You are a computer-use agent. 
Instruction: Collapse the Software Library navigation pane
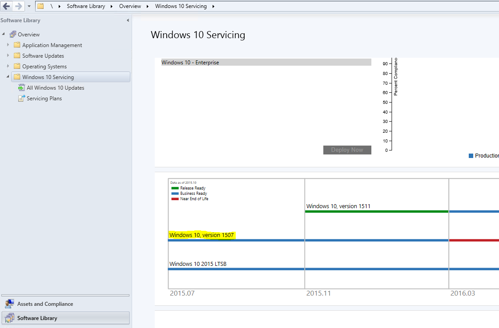(x=128, y=20)
